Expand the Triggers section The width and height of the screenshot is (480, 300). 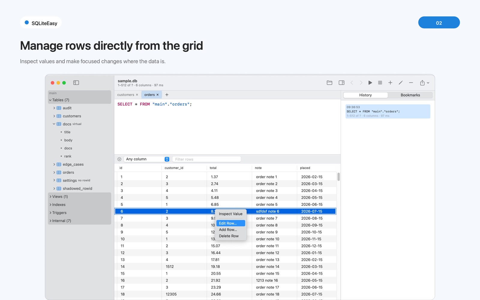coord(50,213)
